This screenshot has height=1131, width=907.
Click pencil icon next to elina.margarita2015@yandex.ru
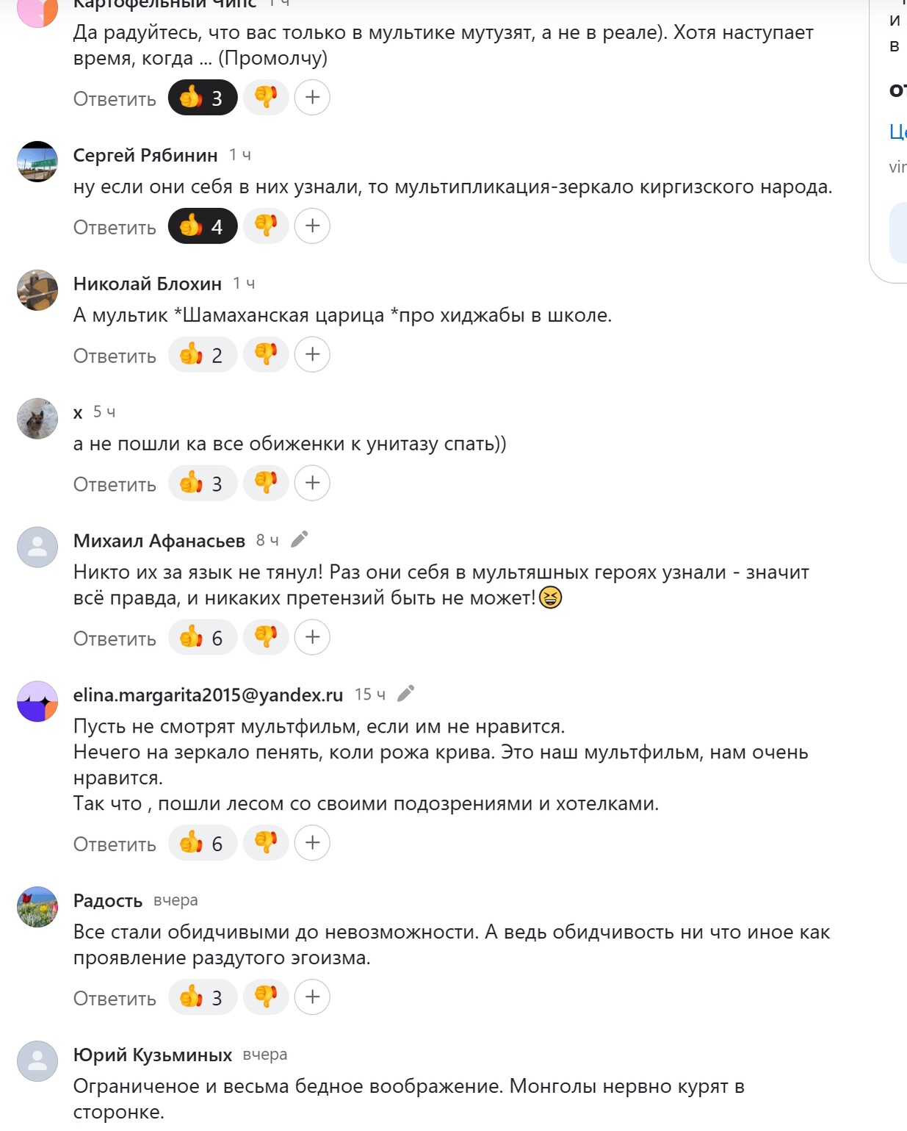coord(405,694)
